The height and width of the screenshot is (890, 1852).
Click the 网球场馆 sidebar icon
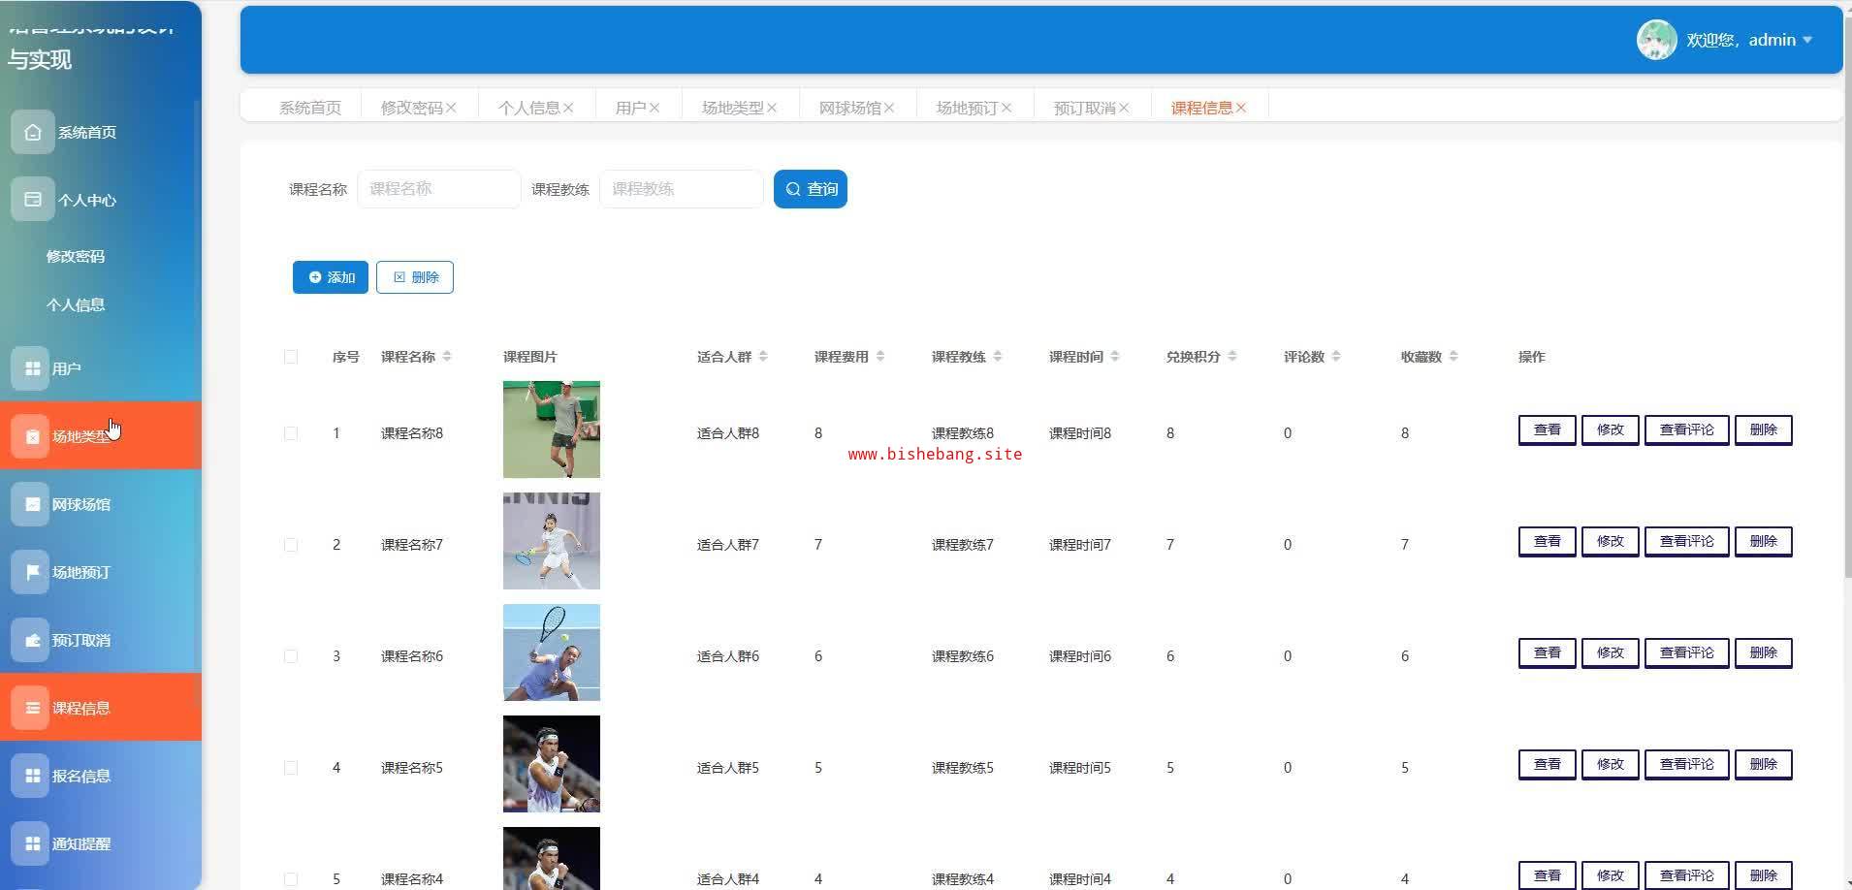point(32,504)
